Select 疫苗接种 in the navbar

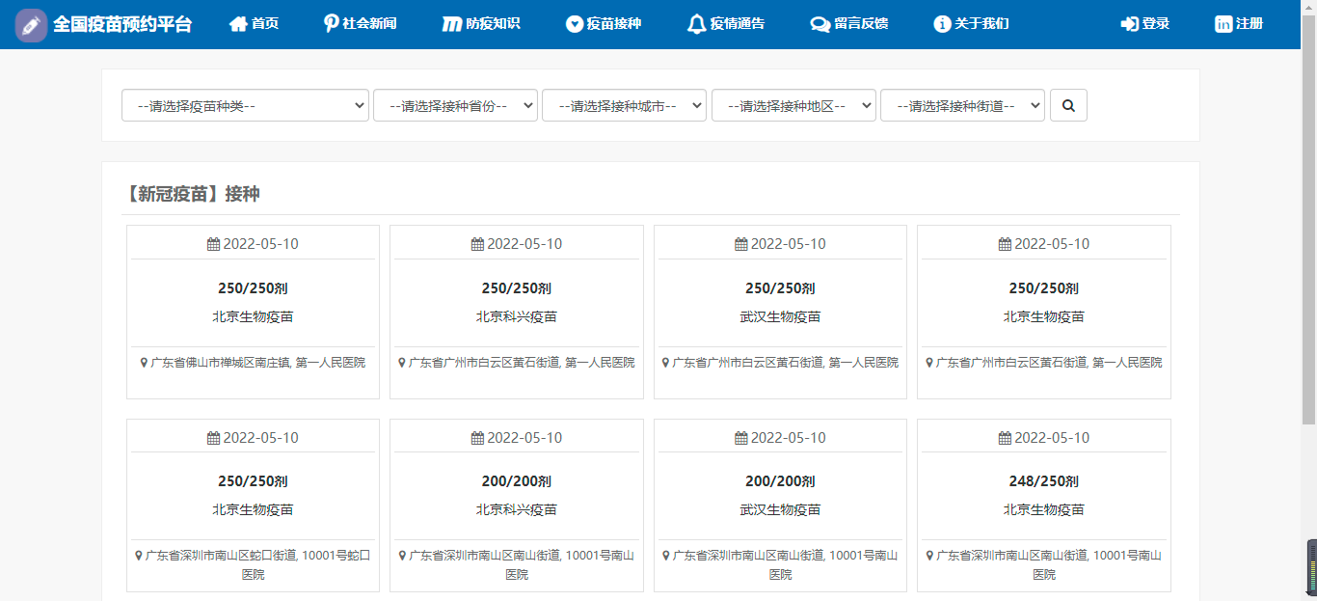604,24
